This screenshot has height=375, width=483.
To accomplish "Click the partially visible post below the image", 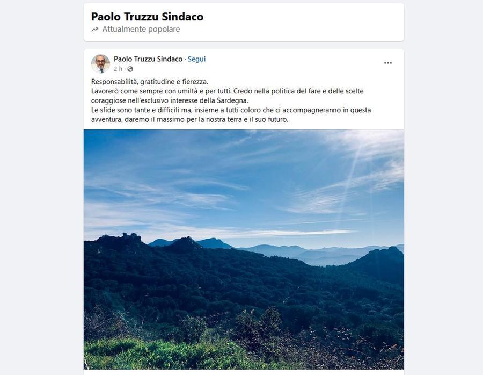I will point(244,372).
